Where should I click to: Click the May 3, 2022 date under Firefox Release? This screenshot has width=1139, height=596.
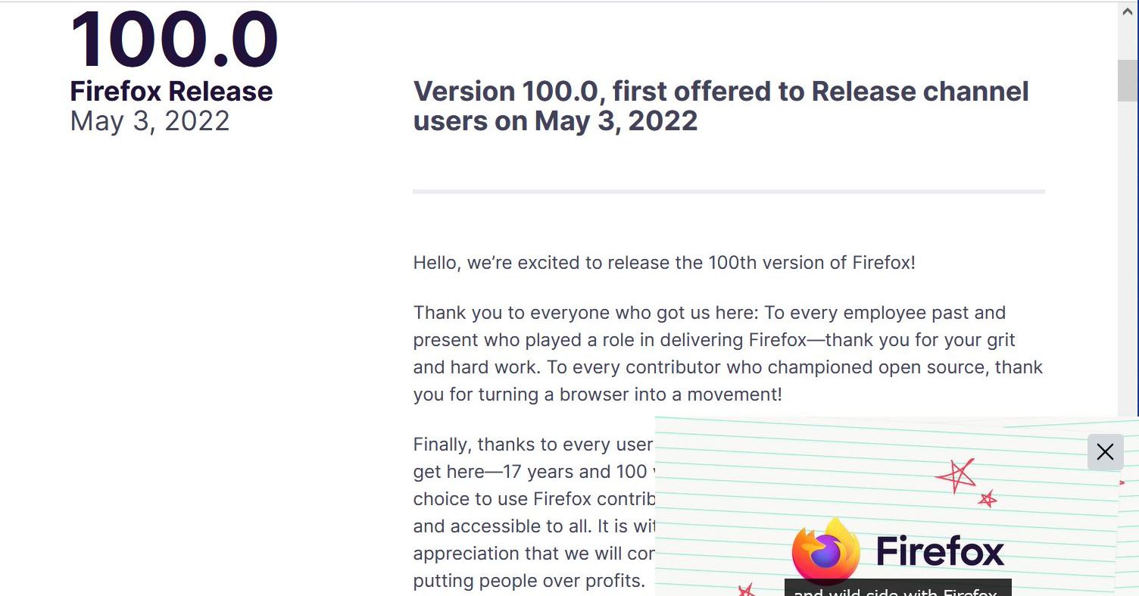pyautogui.click(x=150, y=121)
